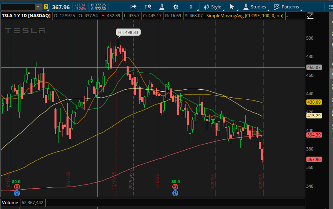Viewport: 333px width, 209px height.
Task: Click the -12.34 net change value
Action: pos(80,5)
